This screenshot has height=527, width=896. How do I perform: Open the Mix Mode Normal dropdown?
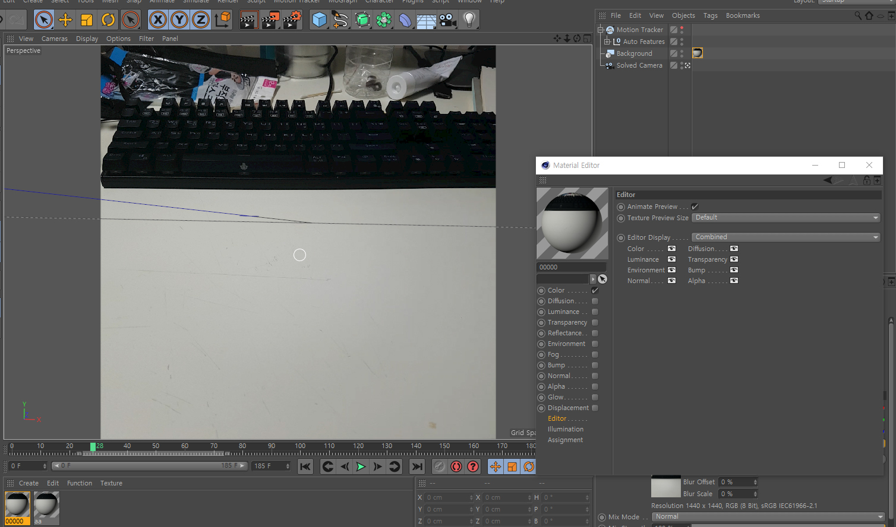[x=769, y=517]
